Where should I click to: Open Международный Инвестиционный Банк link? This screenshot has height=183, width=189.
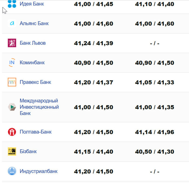[x=39, y=107]
